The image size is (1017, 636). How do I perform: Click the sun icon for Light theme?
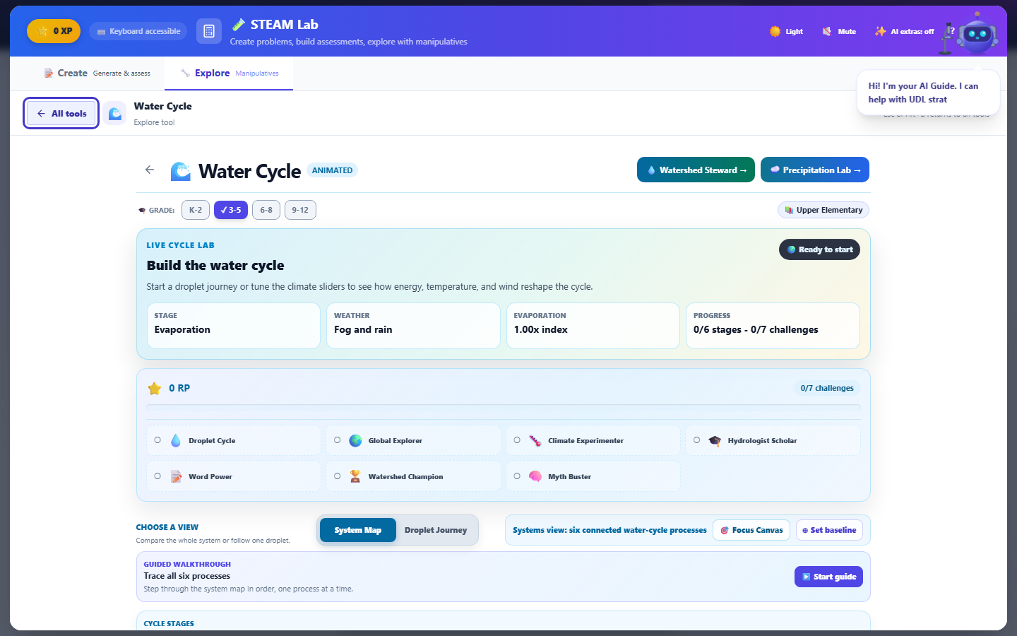(x=775, y=31)
